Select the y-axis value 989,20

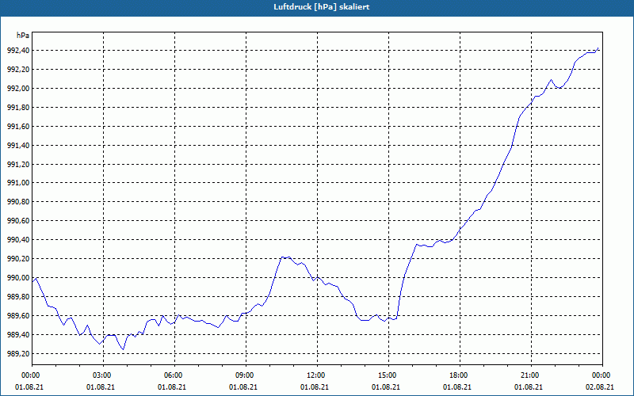(18, 354)
